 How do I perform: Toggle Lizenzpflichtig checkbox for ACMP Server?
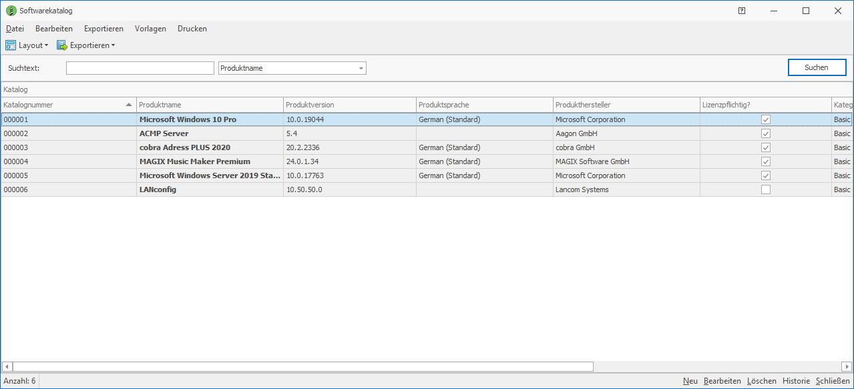pyautogui.click(x=766, y=133)
